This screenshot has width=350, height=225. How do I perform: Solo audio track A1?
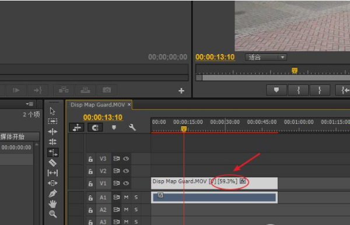pos(136,197)
